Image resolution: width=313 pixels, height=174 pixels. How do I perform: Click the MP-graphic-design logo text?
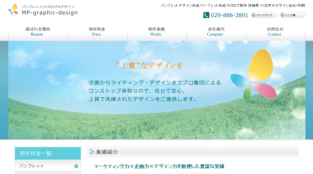(x=50, y=13)
